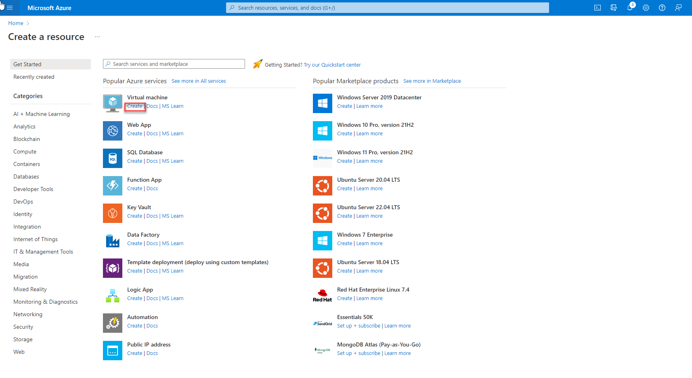Open the Help question mark icon

[662, 8]
